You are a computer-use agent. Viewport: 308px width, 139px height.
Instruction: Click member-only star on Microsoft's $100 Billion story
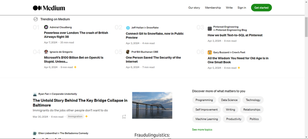[x=75, y=67]
